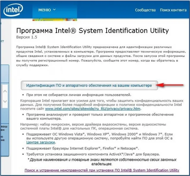Go to Сообщества
This screenshot has width=190, height=176.
tap(145, 10)
